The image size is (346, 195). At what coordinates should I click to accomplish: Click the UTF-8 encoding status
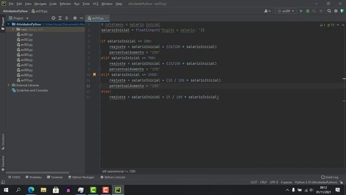pyautogui.click(x=274, y=183)
